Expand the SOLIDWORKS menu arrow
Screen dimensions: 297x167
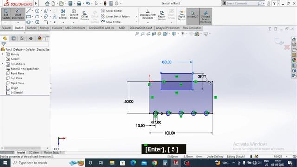[x=36, y=3]
